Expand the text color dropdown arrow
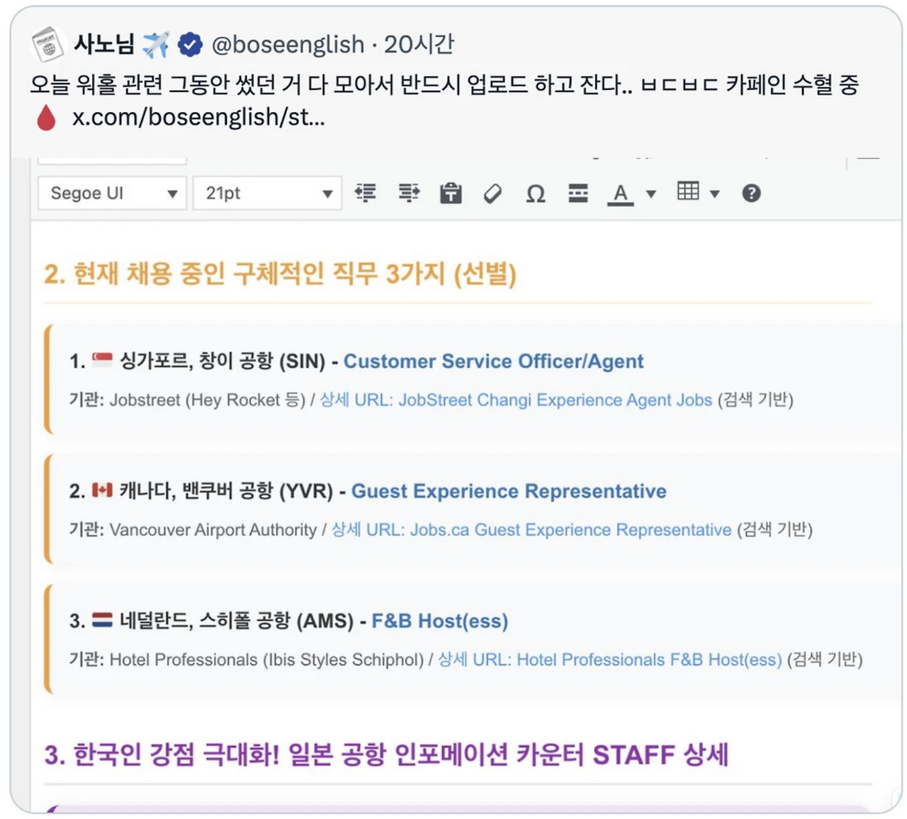 (650, 192)
